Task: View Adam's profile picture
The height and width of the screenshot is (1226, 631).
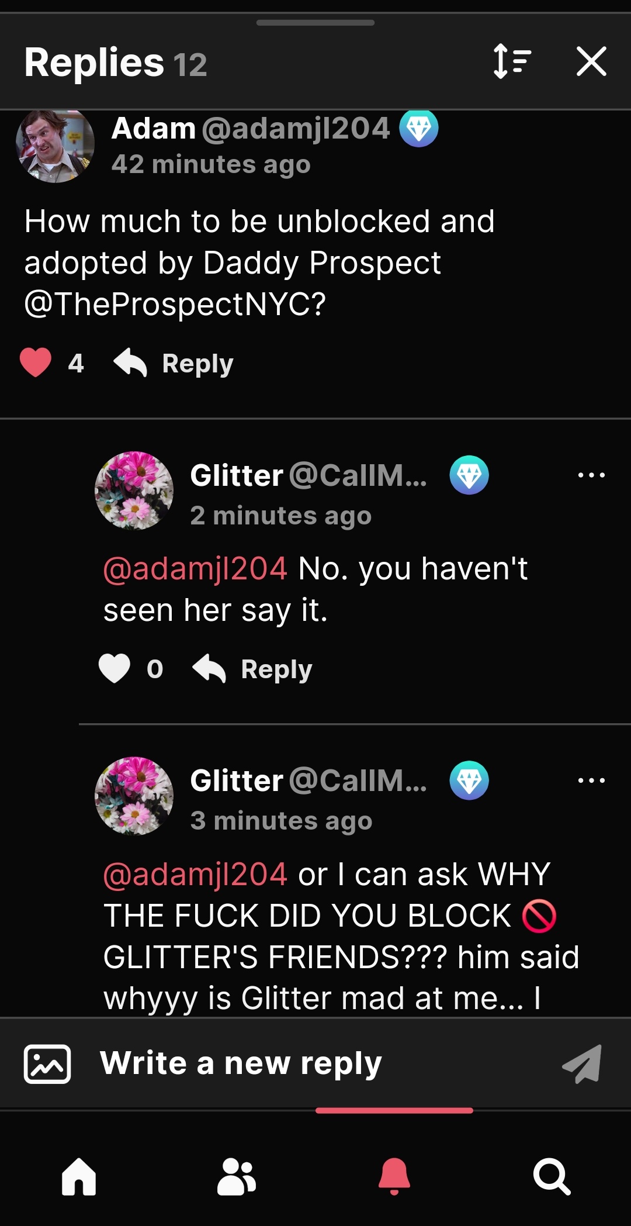Action: (55, 146)
